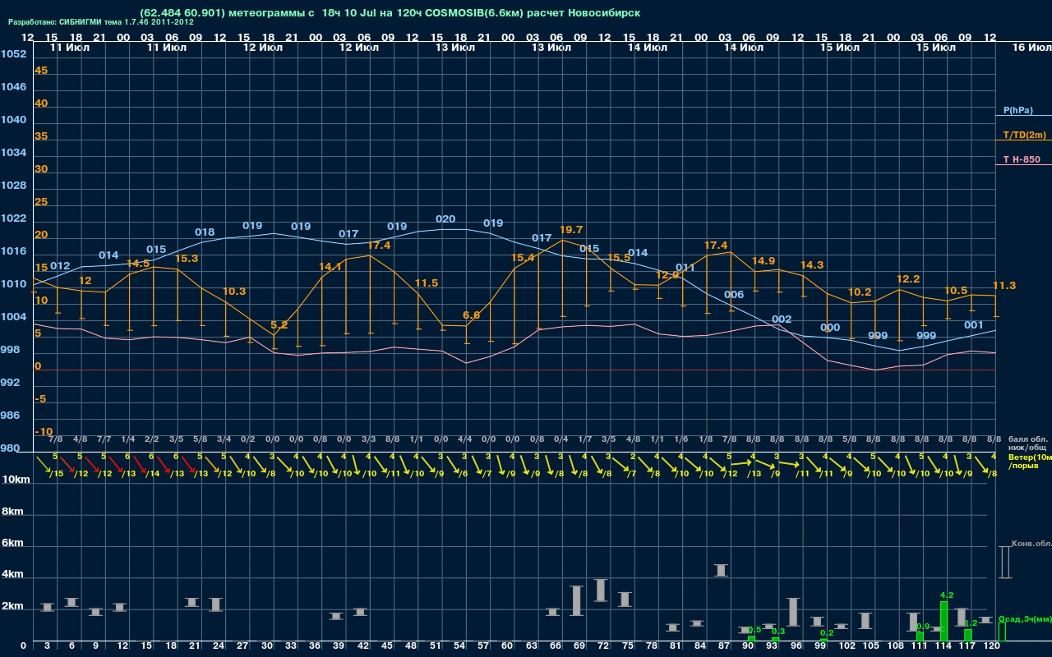Click the maximum pressure label 020
The image size is (1052, 657).
(x=445, y=219)
